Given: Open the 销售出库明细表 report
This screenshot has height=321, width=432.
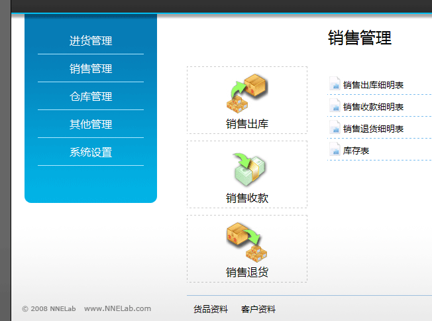Looking at the screenshot, I should click(373, 85).
